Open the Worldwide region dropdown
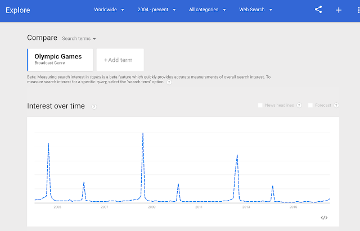Viewport: 360px width, 231px height. pyautogui.click(x=109, y=10)
